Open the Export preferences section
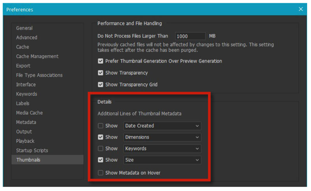311x191 pixels. [23, 66]
